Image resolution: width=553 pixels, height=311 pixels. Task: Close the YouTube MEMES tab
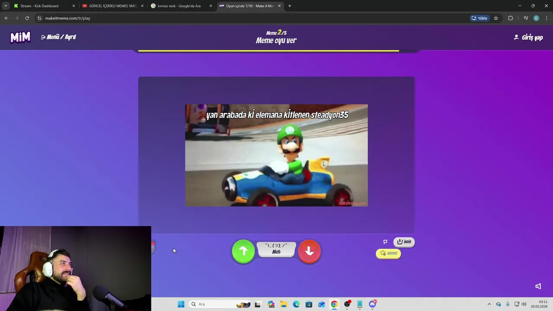tap(142, 6)
